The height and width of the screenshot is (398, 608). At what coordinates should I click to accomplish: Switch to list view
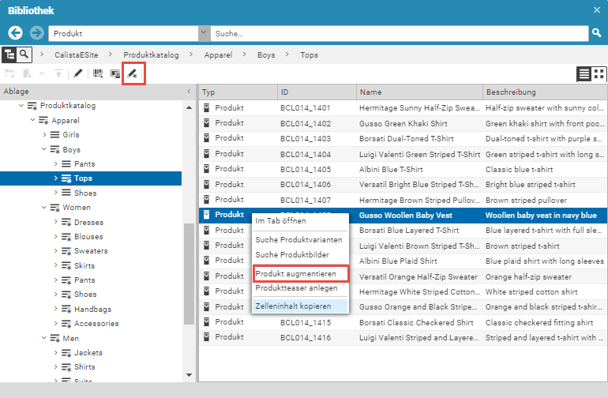(584, 74)
